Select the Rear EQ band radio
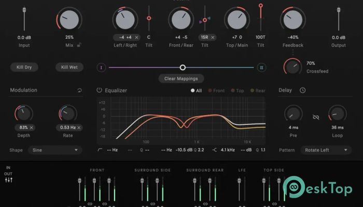 [258, 91]
